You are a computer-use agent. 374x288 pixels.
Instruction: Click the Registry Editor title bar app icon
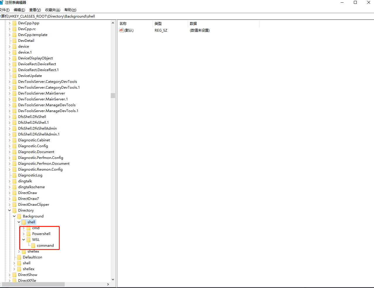[x=1, y=2]
